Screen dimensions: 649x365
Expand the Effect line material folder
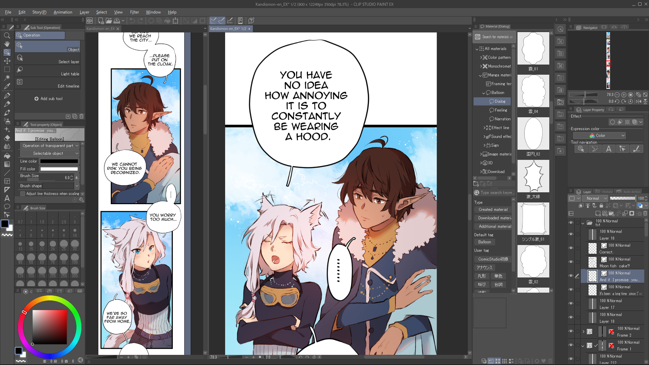[484, 128]
